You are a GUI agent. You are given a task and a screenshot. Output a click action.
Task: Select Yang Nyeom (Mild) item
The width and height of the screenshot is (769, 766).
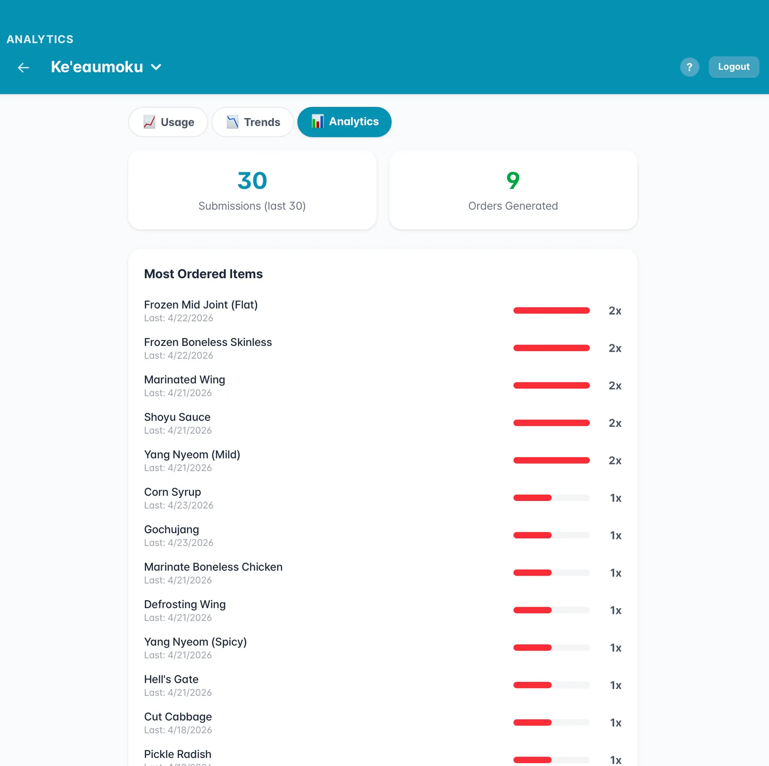pyautogui.click(x=383, y=461)
